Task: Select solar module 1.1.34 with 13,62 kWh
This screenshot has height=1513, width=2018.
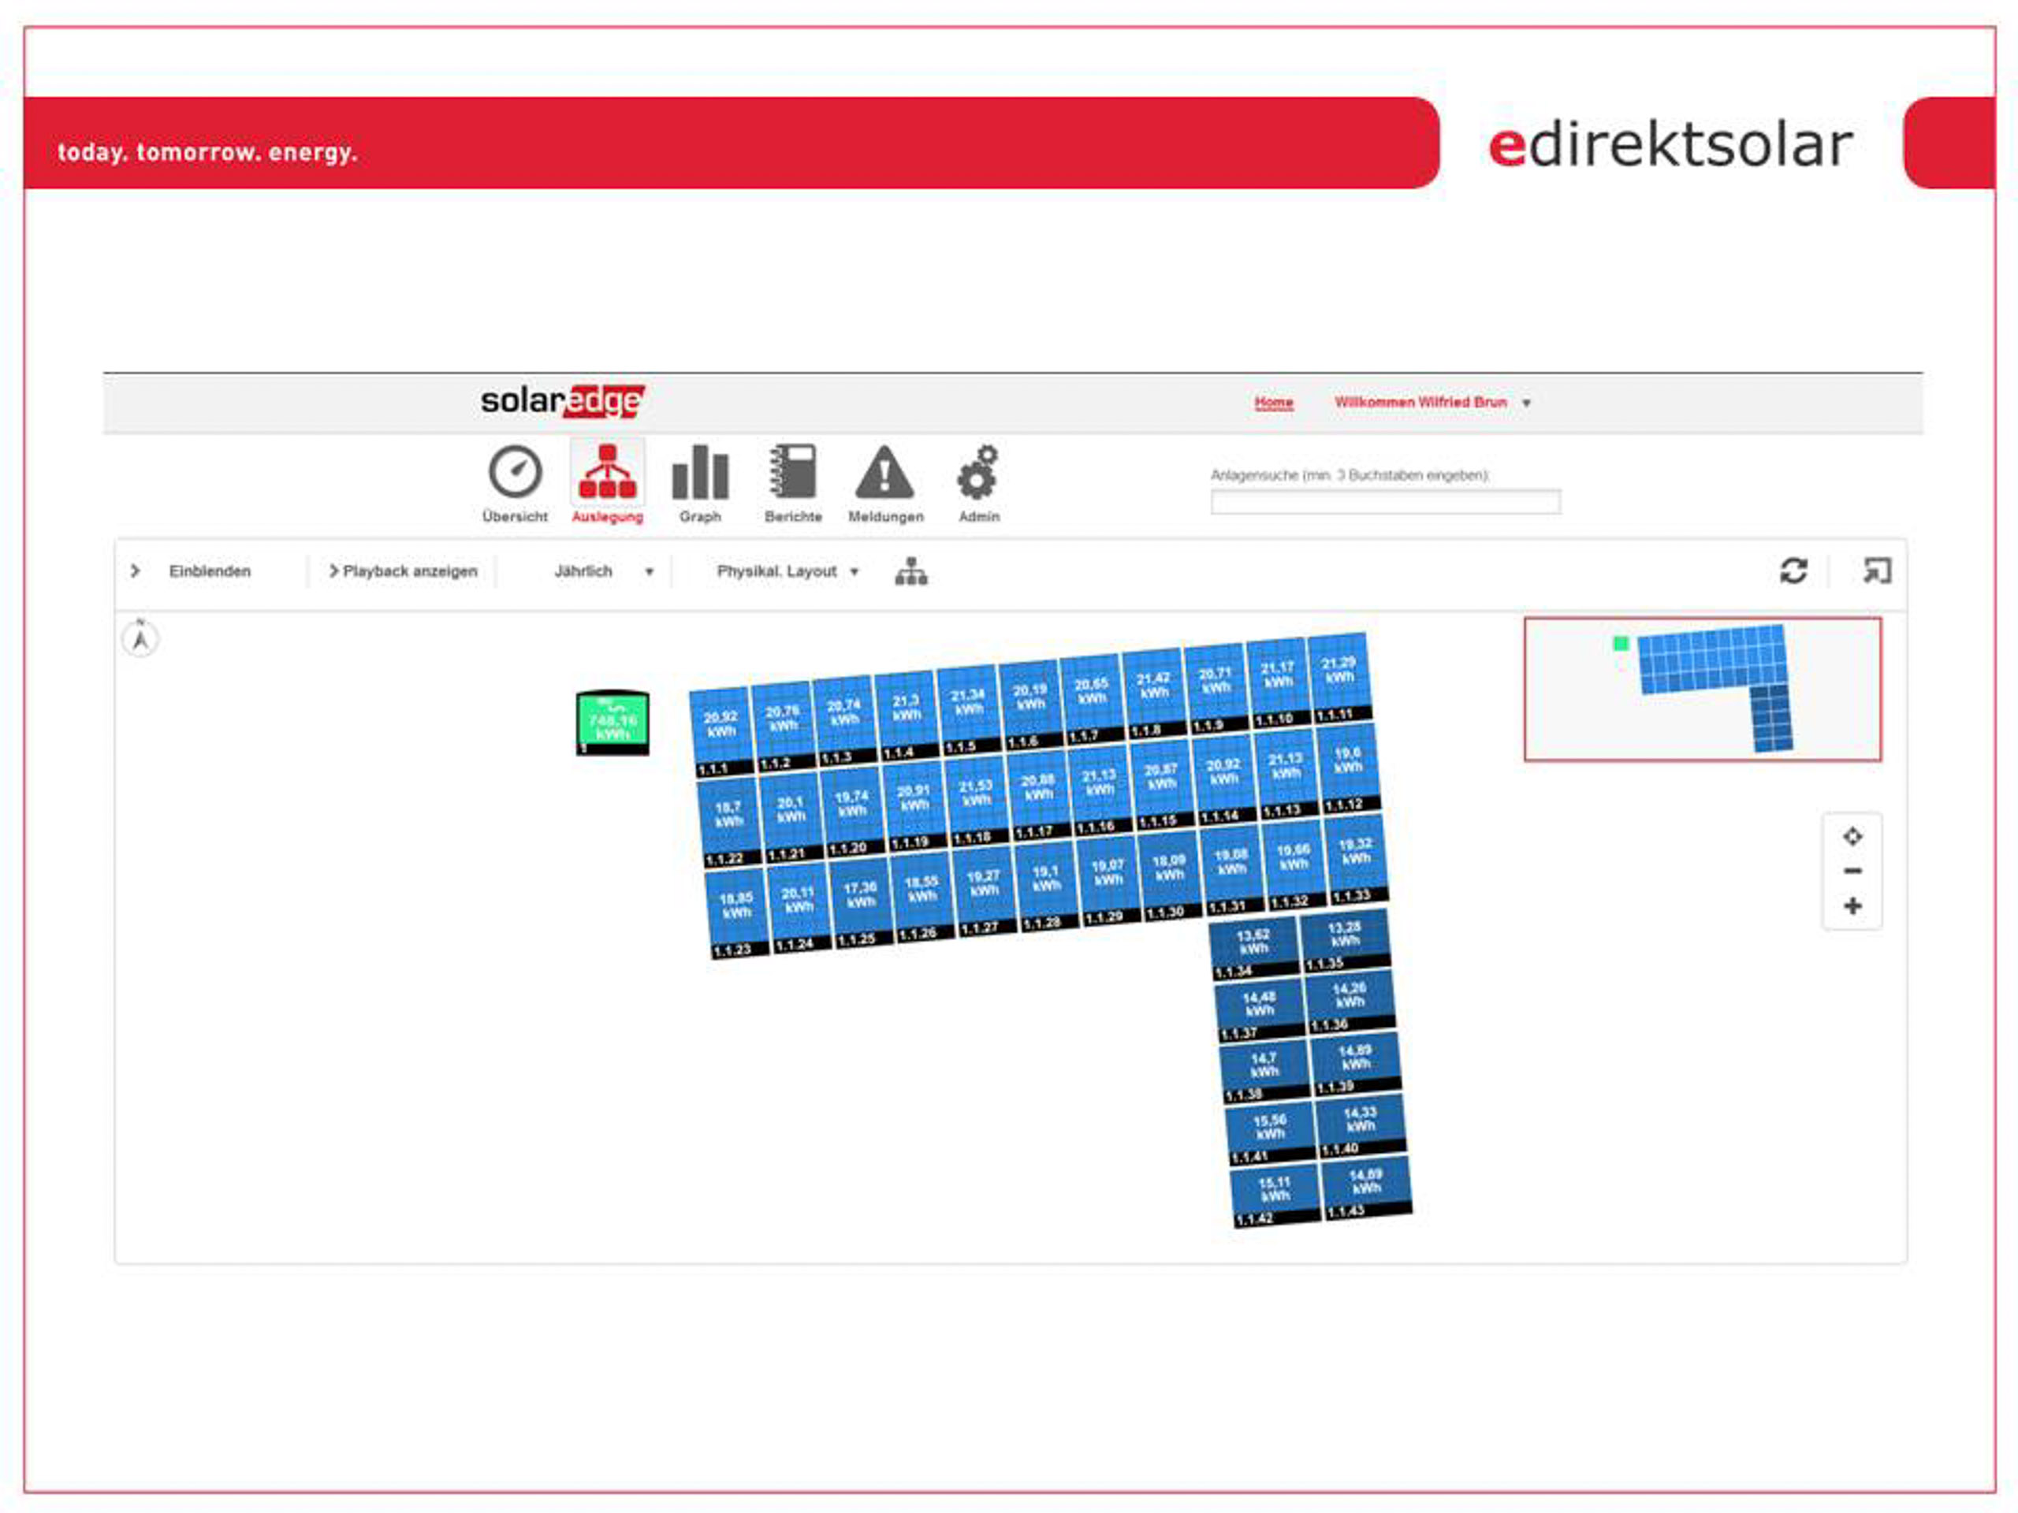Action: (x=1254, y=950)
